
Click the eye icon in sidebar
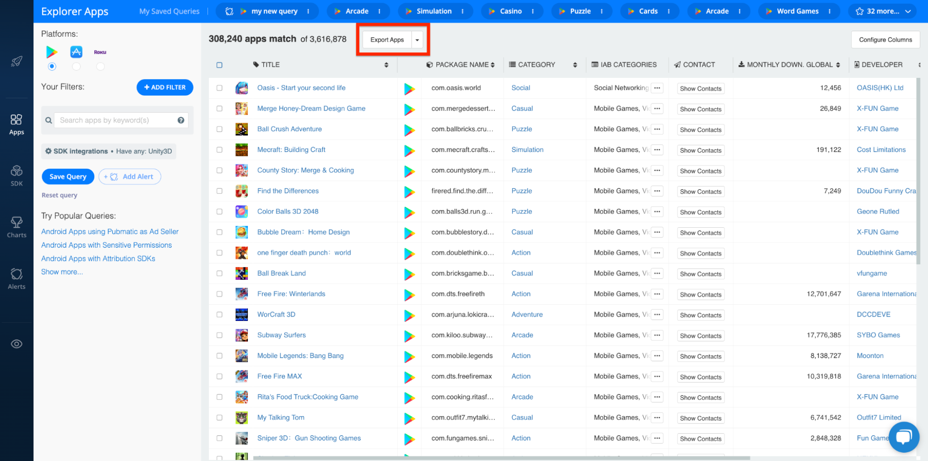tap(17, 344)
